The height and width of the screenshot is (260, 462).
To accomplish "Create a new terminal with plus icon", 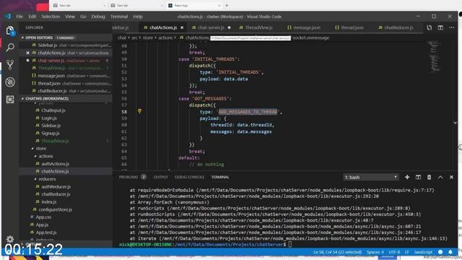I will click(407, 177).
